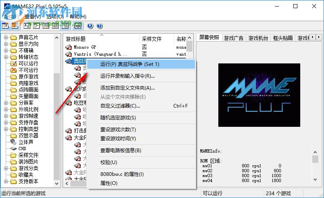The image size is (324, 198).
Task: Switch to large icons view
Action: point(27,26)
